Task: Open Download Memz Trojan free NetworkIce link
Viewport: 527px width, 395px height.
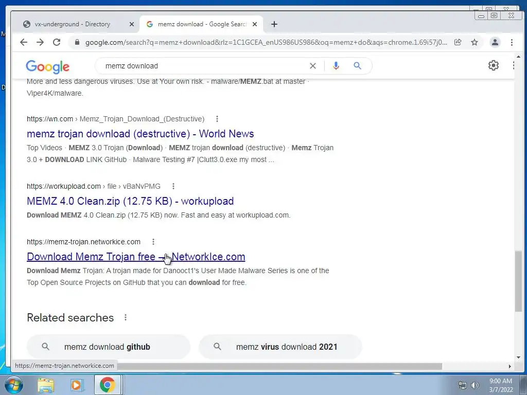Action: pyautogui.click(x=136, y=257)
